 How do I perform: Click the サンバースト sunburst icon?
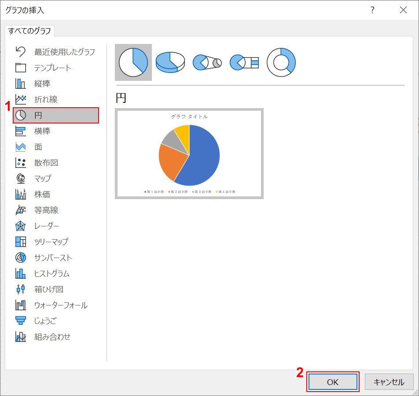pyautogui.click(x=21, y=258)
